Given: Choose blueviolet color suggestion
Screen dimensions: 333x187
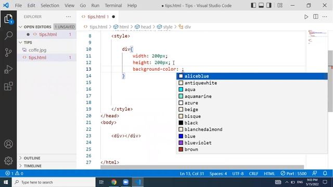Looking at the screenshot, I should (252, 143).
